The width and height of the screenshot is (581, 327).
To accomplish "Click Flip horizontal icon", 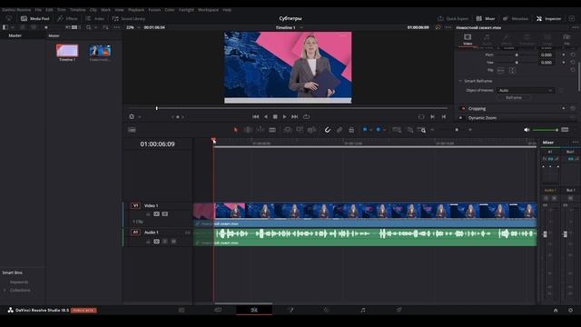I will (x=500, y=71).
